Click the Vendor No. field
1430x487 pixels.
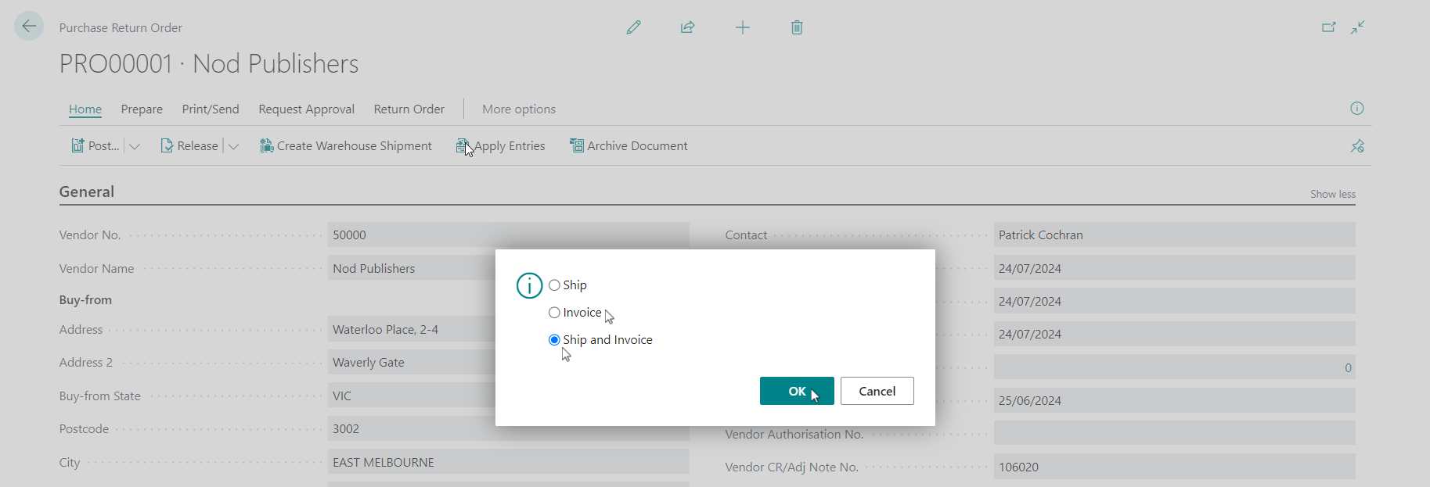click(508, 235)
